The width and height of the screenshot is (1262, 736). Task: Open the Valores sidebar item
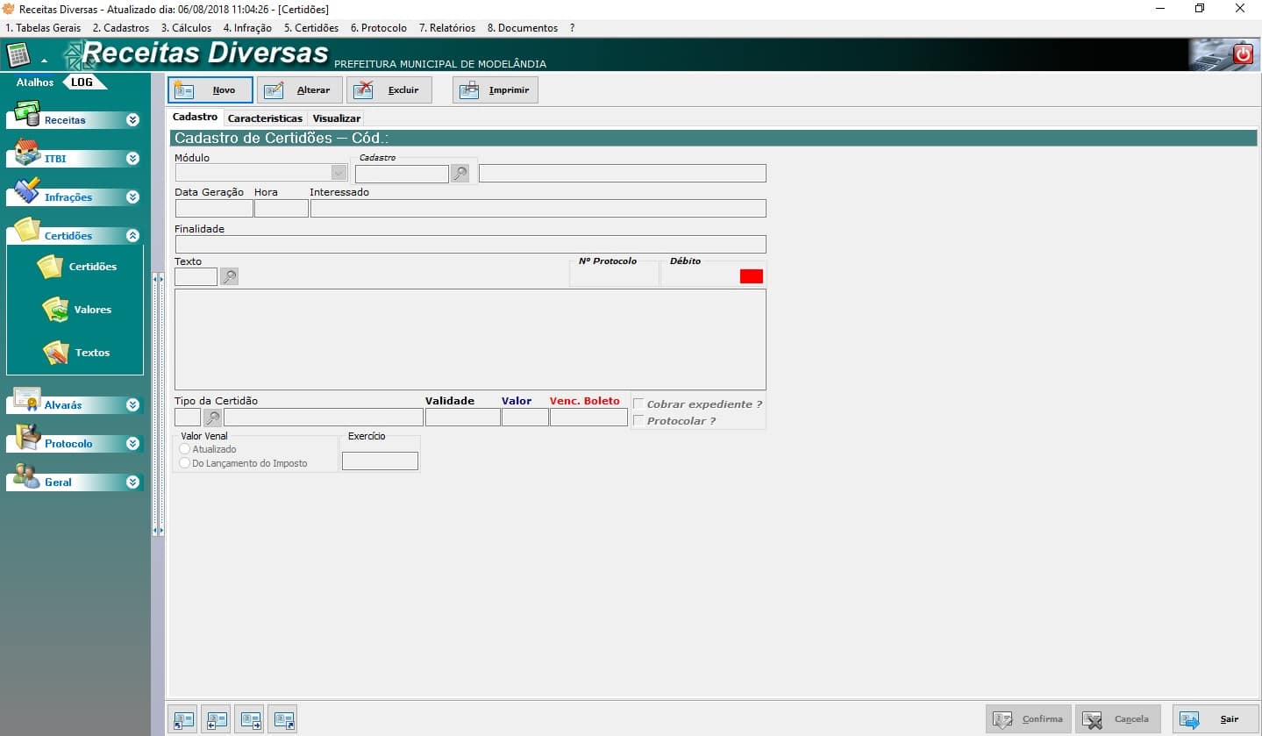[x=56, y=310]
